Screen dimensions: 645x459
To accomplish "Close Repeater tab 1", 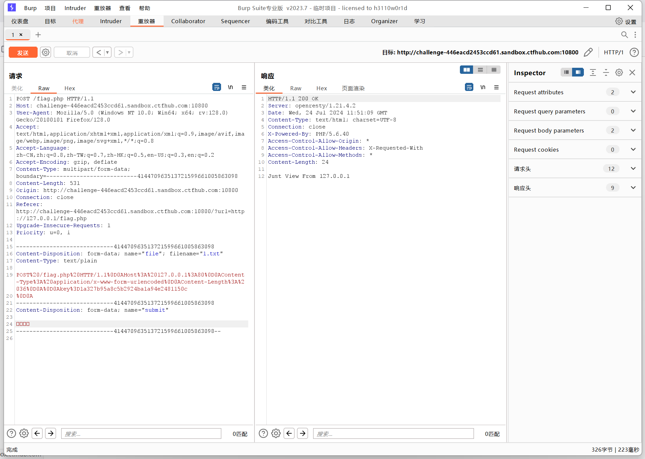I will point(21,35).
